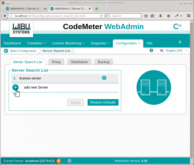Open Firefox downloads arrow icon

click(x=160, y=16)
